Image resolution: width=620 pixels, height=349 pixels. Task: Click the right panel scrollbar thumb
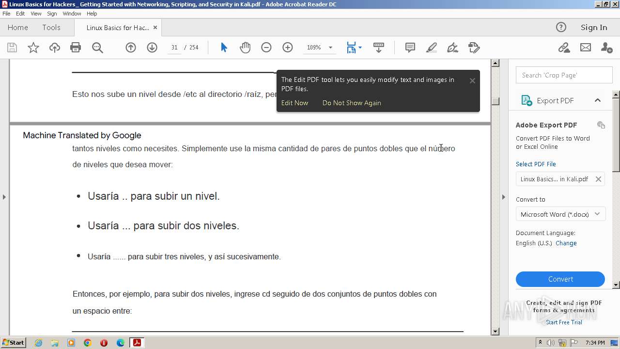pos(616,135)
